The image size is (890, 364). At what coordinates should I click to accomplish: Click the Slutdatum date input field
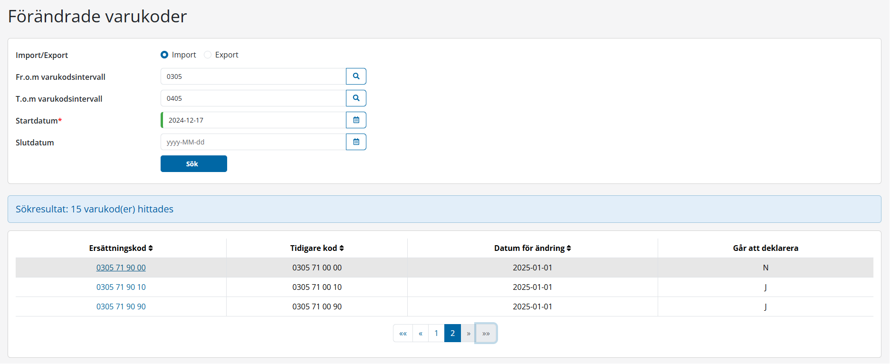pos(253,142)
